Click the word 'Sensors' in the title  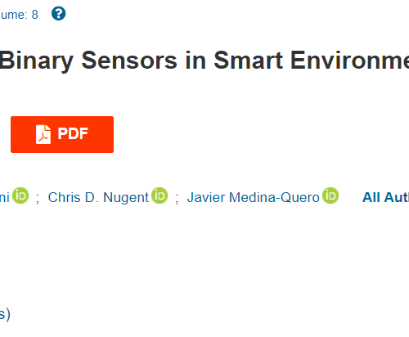129,61
